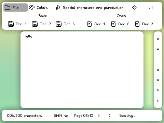The width and height of the screenshot is (164, 123).
Task: Click the Page 02/10 indicator
Action: tap(83, 116)
